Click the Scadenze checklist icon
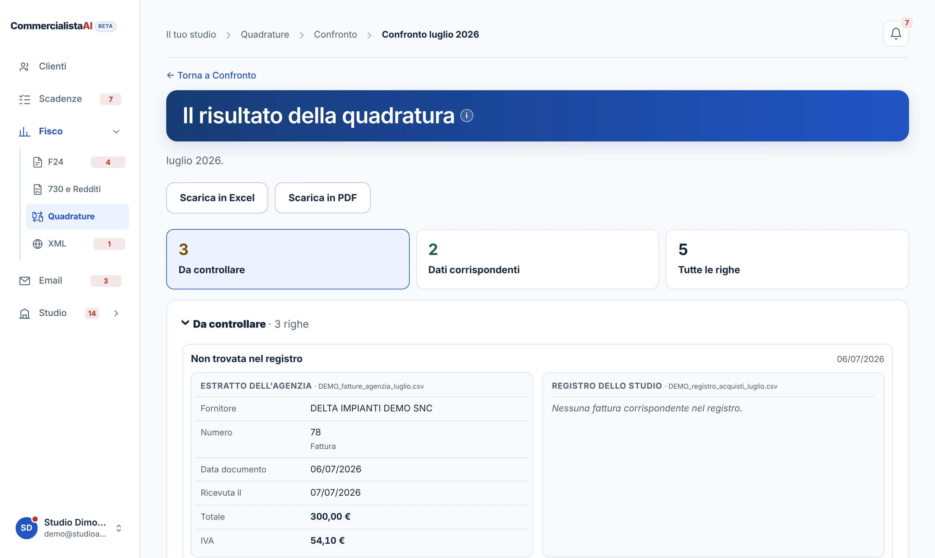The image size is (935, 558). click(24, 99)
